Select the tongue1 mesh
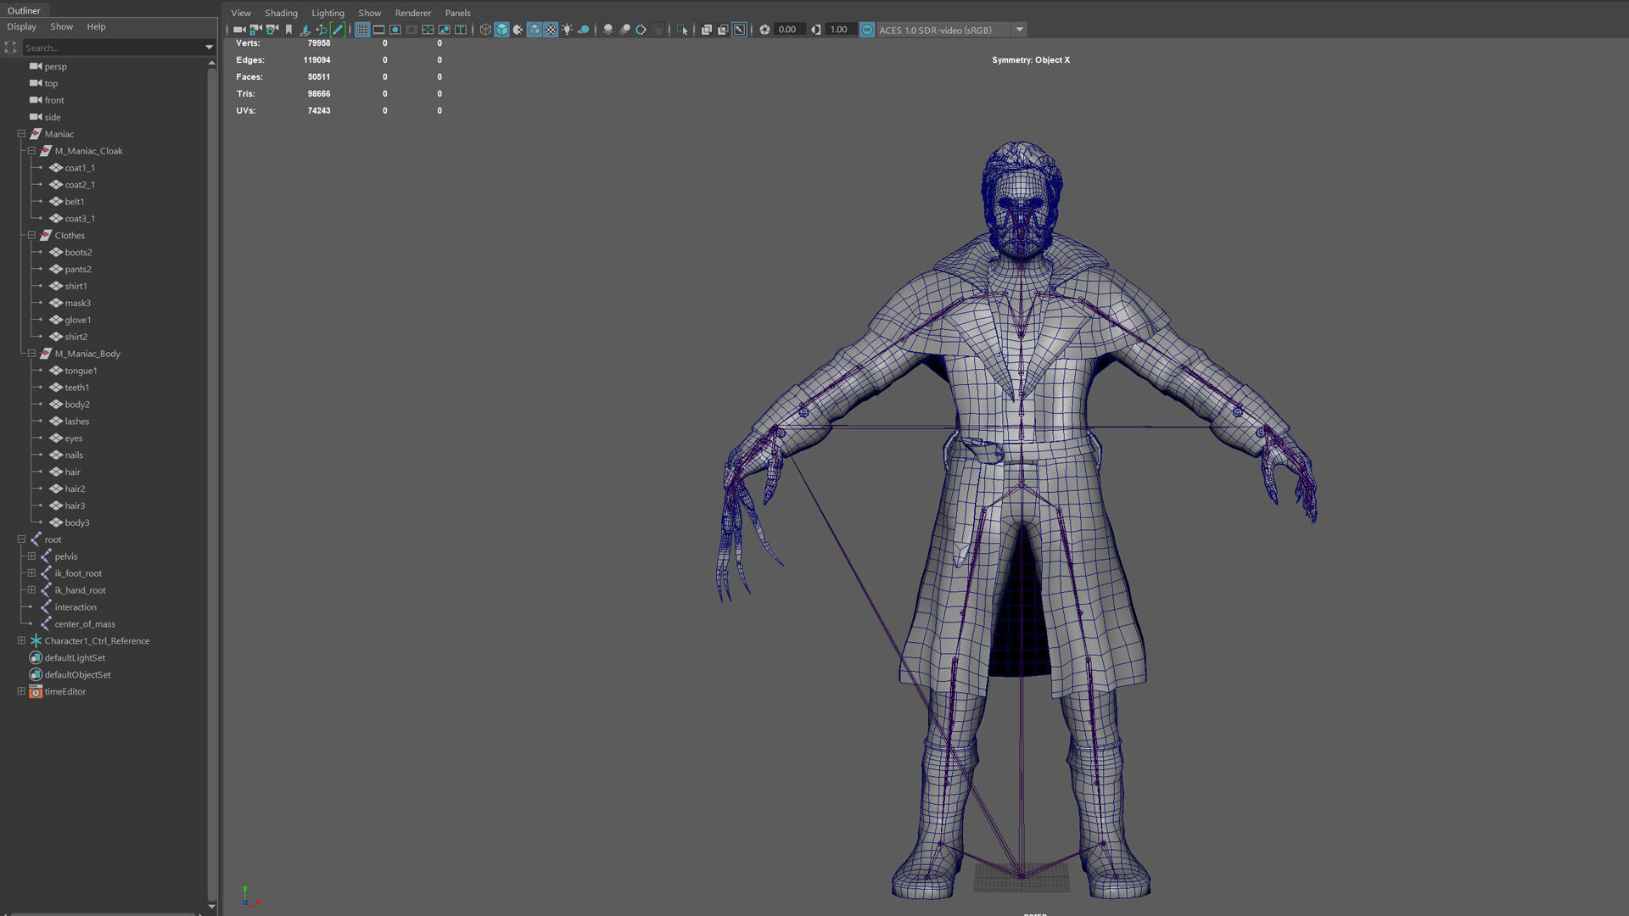This screenshot has height=916, width=1629. tap(81, 371)
